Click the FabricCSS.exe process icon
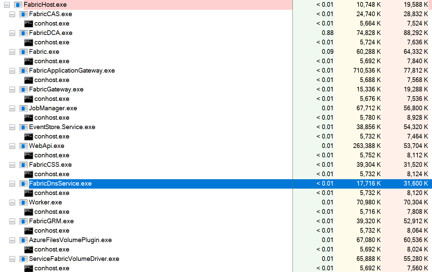 point(23,165)
